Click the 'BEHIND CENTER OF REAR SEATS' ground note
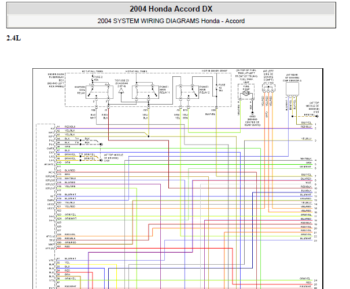This screenshot has width=350, height=289. [x=252, y=122]
